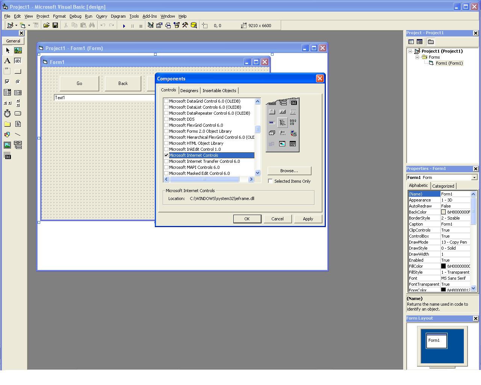481x385 pixels.
Task: Open dropdown arrow beside Add Form icon
Action: (29, 26)
